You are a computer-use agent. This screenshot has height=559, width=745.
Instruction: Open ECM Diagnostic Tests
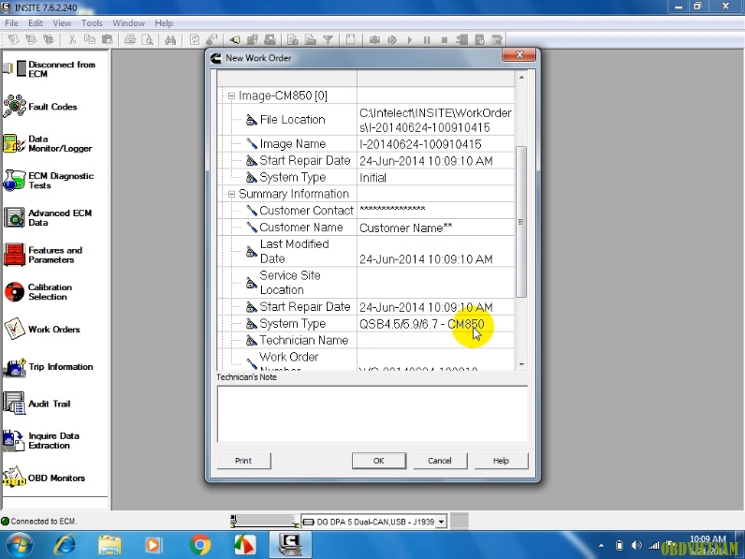click(x=49, y=181)
